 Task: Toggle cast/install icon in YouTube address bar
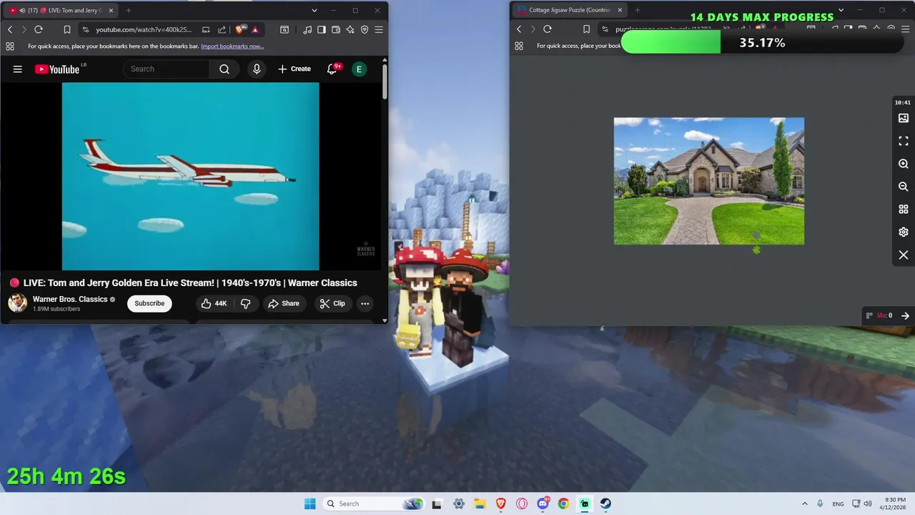coord(206,29)
